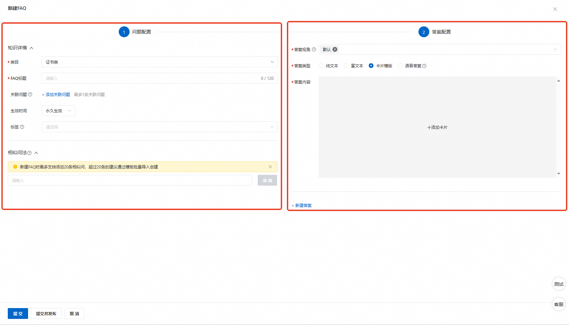Click 新建答案 link

pos(302,206)
